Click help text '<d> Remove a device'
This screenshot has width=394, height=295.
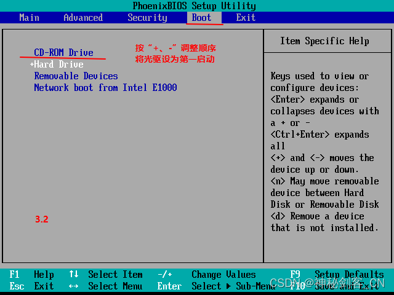click(x=317, y=216)
